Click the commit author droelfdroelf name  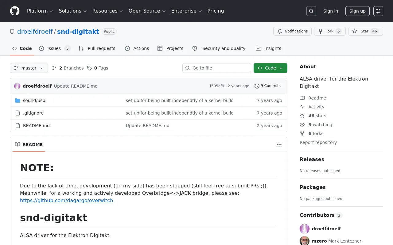pos(37,86)
